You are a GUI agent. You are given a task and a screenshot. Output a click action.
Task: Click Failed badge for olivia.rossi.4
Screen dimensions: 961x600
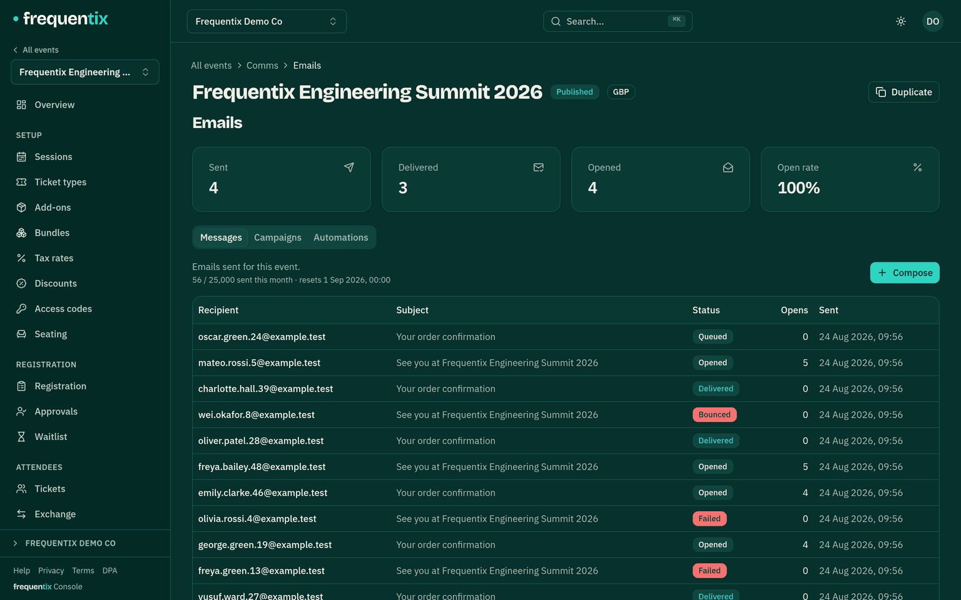(709, 519)
